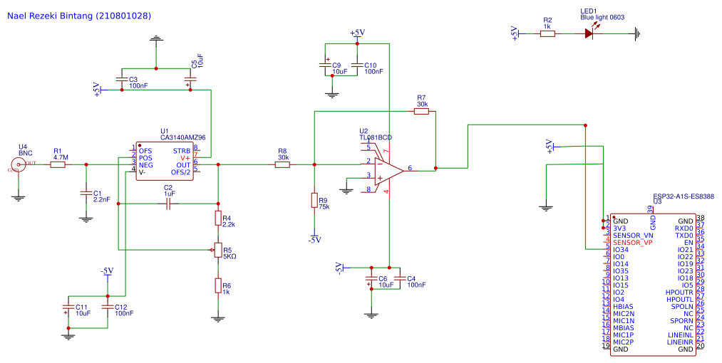
Task: Click the ground symbol right of LED1
Action: pyautogui.click(x=637, y=33)
